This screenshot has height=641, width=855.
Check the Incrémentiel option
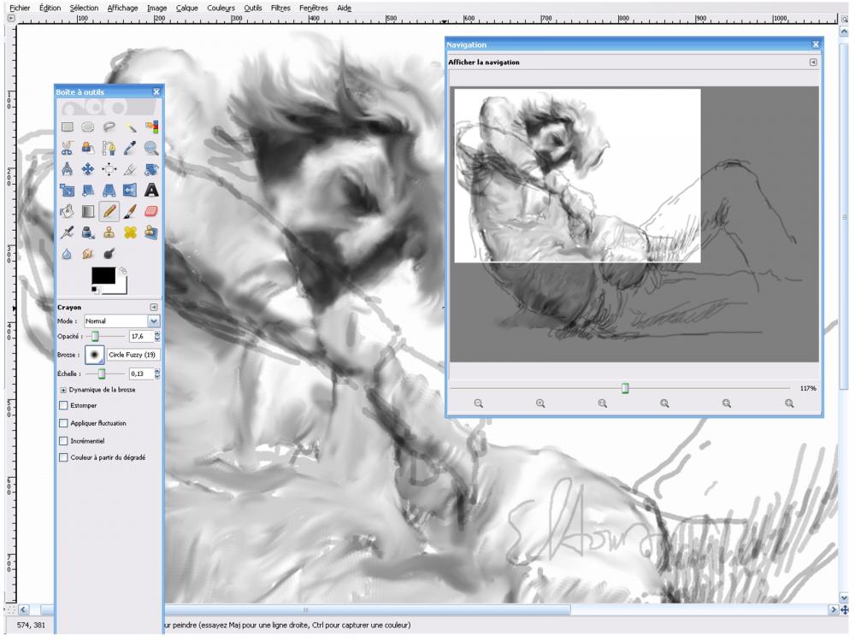(63, 440)
